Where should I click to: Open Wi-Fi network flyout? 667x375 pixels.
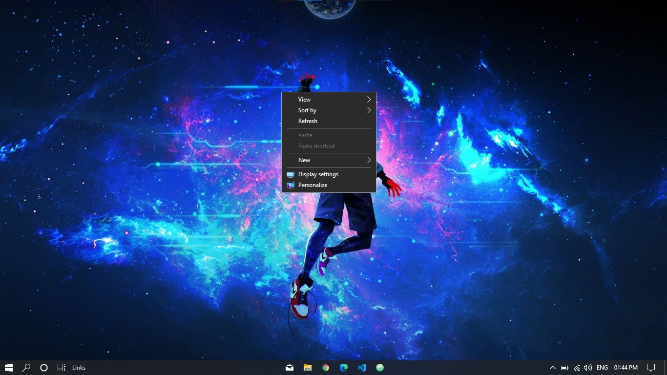pos(577,368)
